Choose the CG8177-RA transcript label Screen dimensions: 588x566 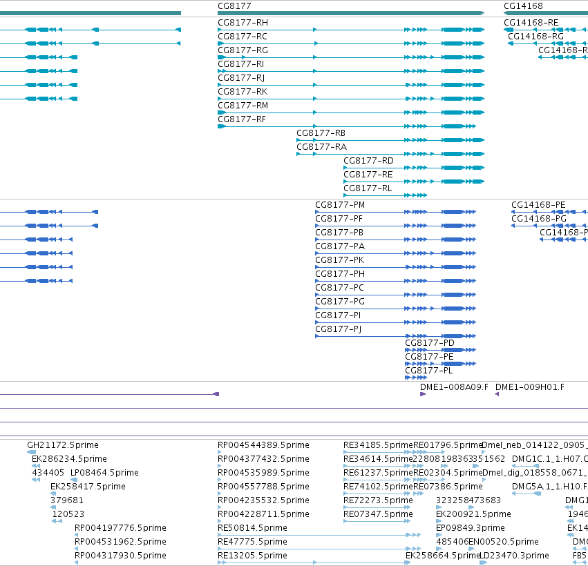[x=321, y=147]
